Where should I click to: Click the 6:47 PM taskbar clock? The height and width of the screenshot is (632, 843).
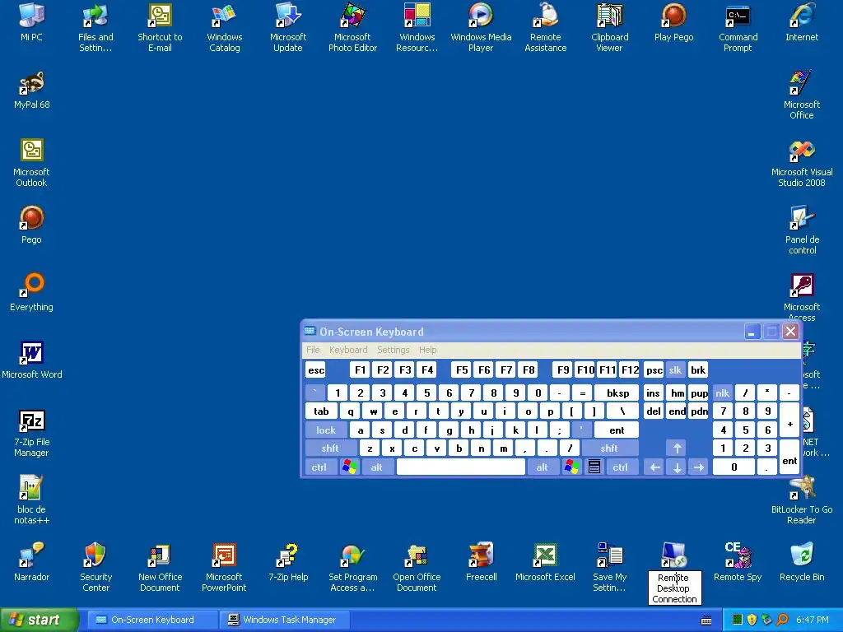[813, 620]
